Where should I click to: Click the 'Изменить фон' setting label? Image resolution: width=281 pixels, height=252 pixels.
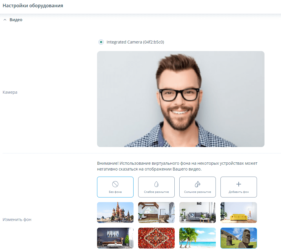[17, 220]
